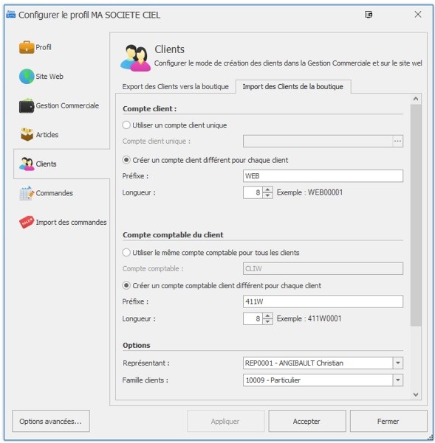Click the Accepter button
Image resolution: width=435 pixels, height=443 pixels.
[x=306, y=421]
